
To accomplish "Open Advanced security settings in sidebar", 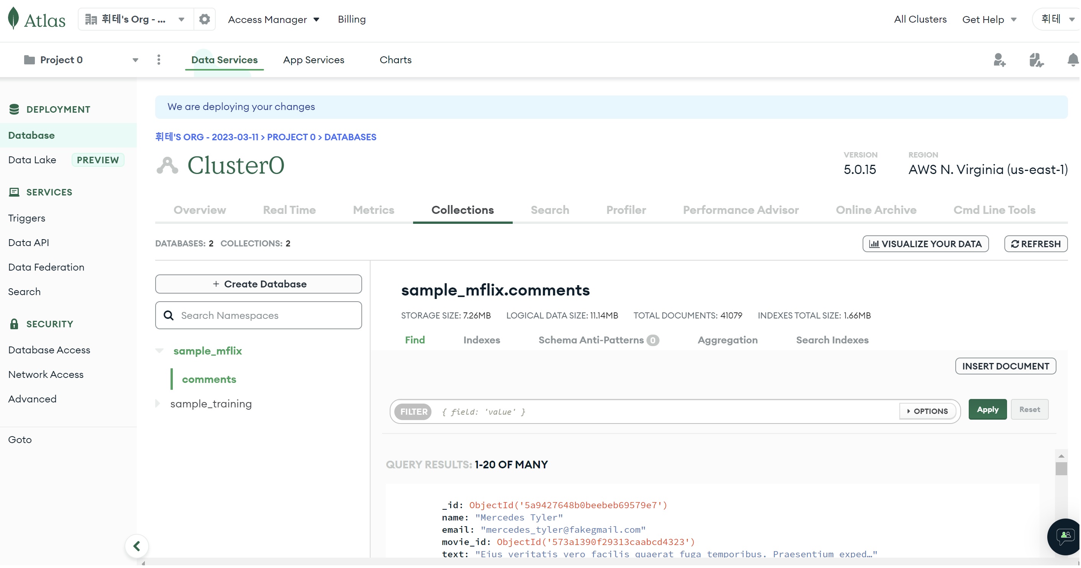I will [x=32, y=399].
